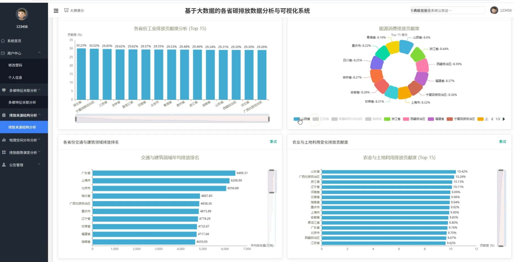514x262 pixels.
Task: Click the top-right user avatar
Action: [x=494, y=10]
